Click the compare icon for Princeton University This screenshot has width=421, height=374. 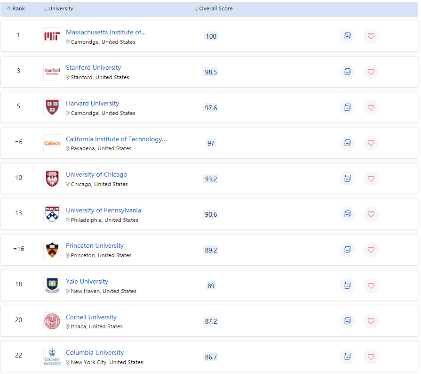(347, 250)
